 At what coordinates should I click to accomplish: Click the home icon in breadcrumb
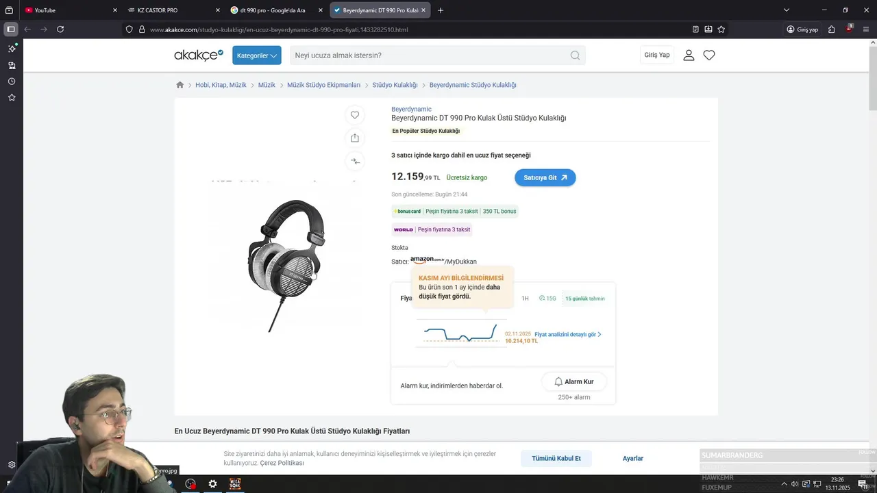(x=180, y=85)
